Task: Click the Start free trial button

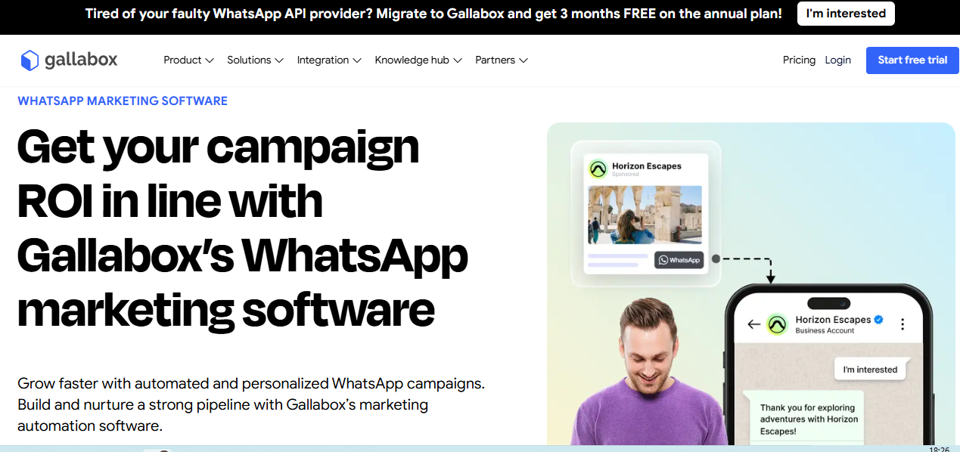Action: coord(912,60)
